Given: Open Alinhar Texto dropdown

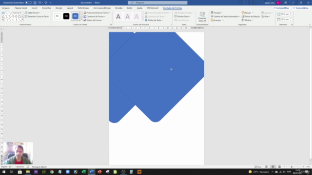Looking at the screenshot, I should [x=182, y=17].
